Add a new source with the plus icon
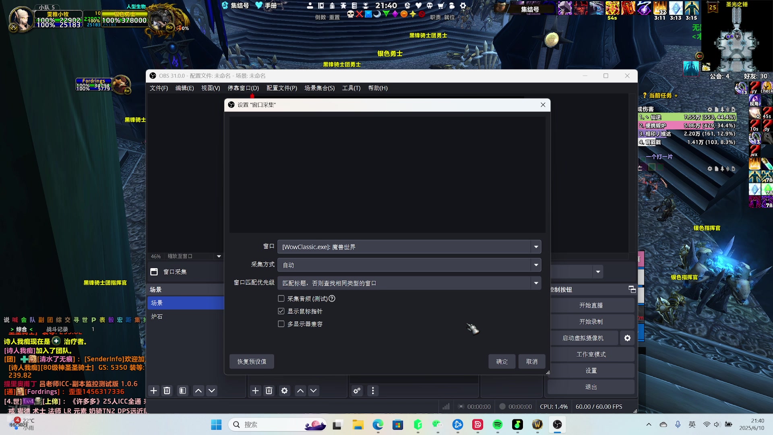 coord(256,391)
